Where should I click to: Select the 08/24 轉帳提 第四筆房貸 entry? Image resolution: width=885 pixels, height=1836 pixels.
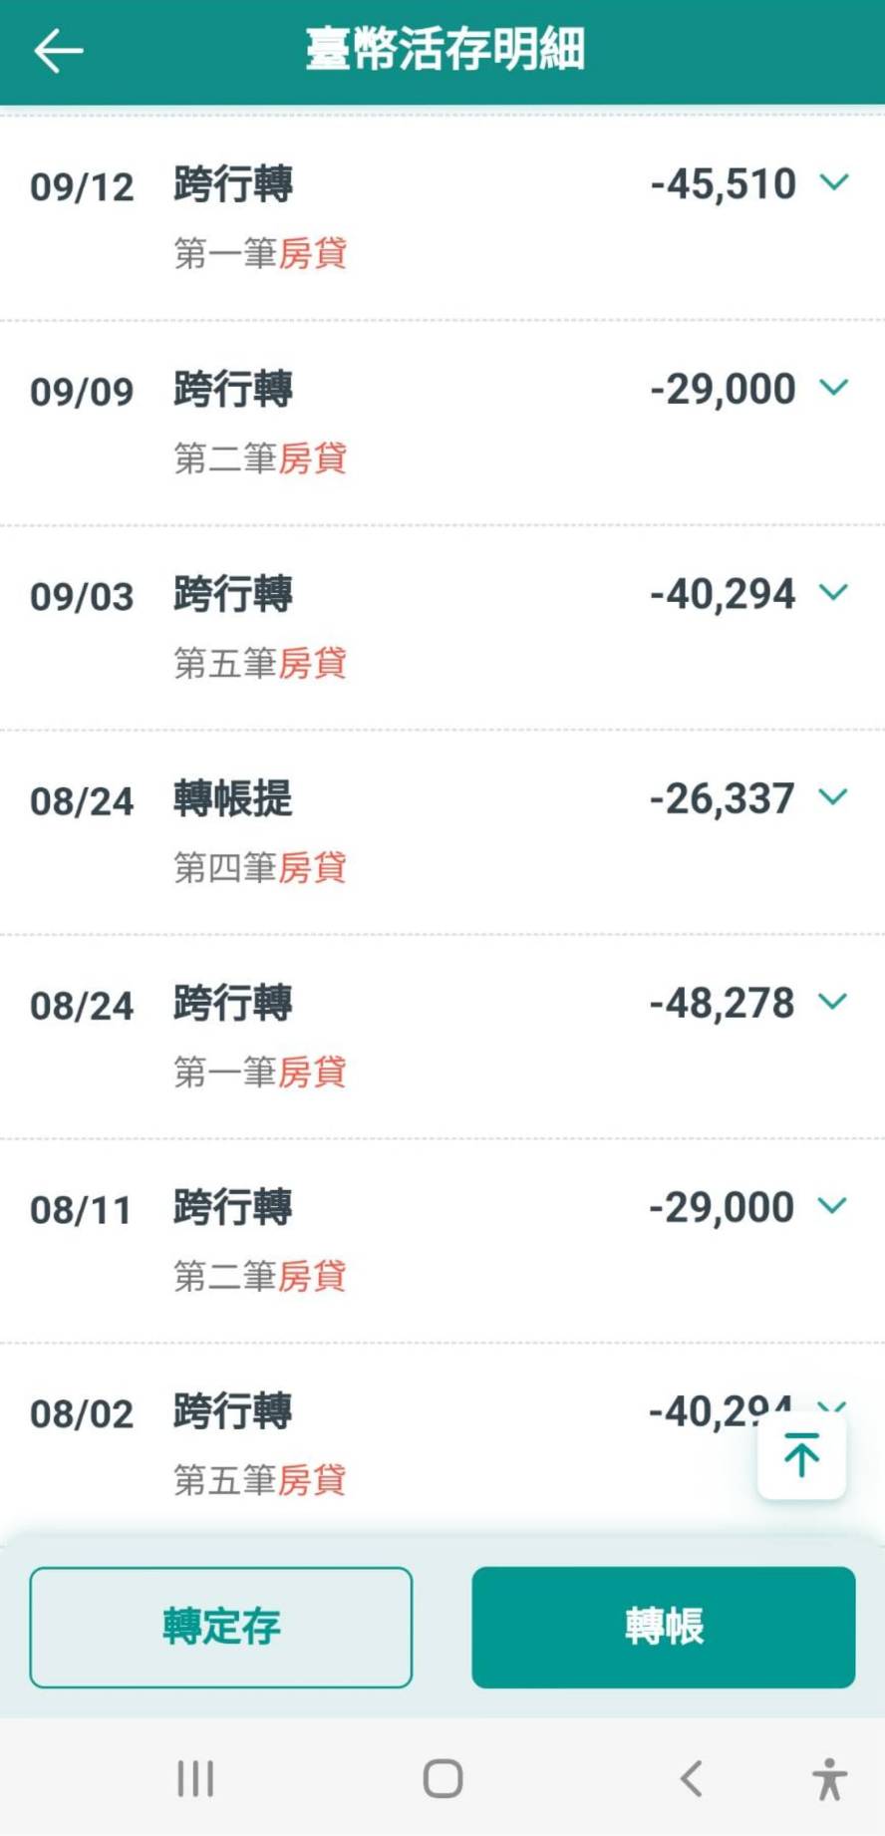(442, 832)
